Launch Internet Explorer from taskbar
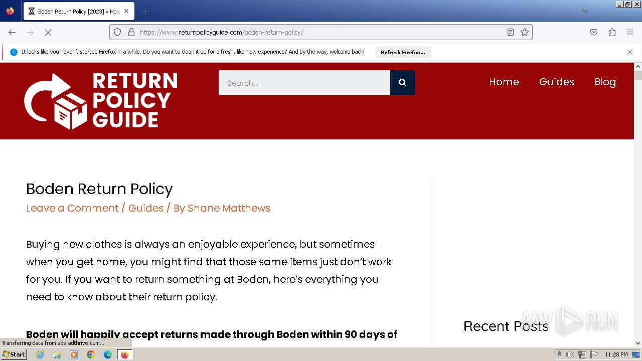This screenshot has height=361, width=642. pyautogui.click(x=40, y=354)
